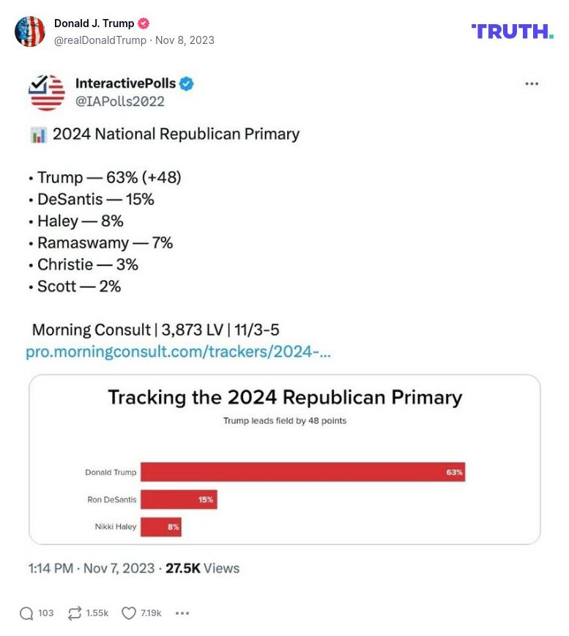Open Donald Trump's profile avatar
Image resolution: width=569 pixels, height=636 pixels.
pos(30,32)
